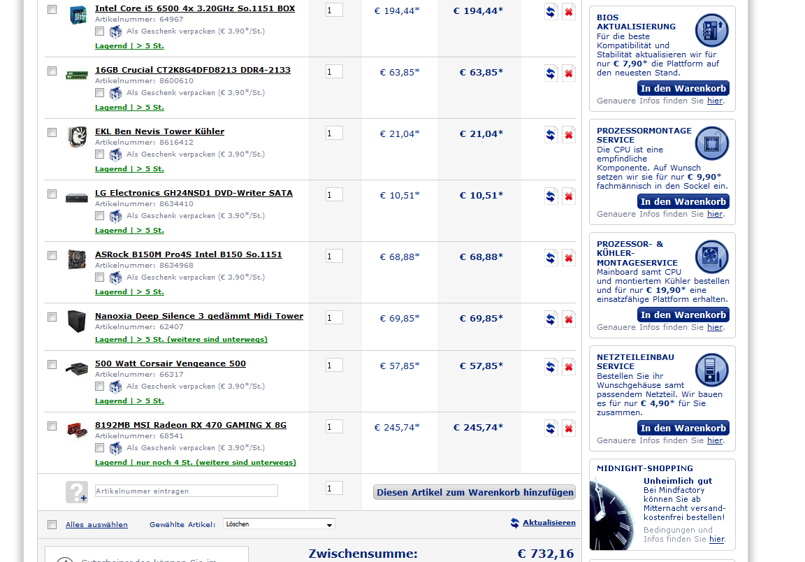Select the EKL Ben Nevis row checkbox
The height and width of the screenshot is (562, 805).
[52, 133]
